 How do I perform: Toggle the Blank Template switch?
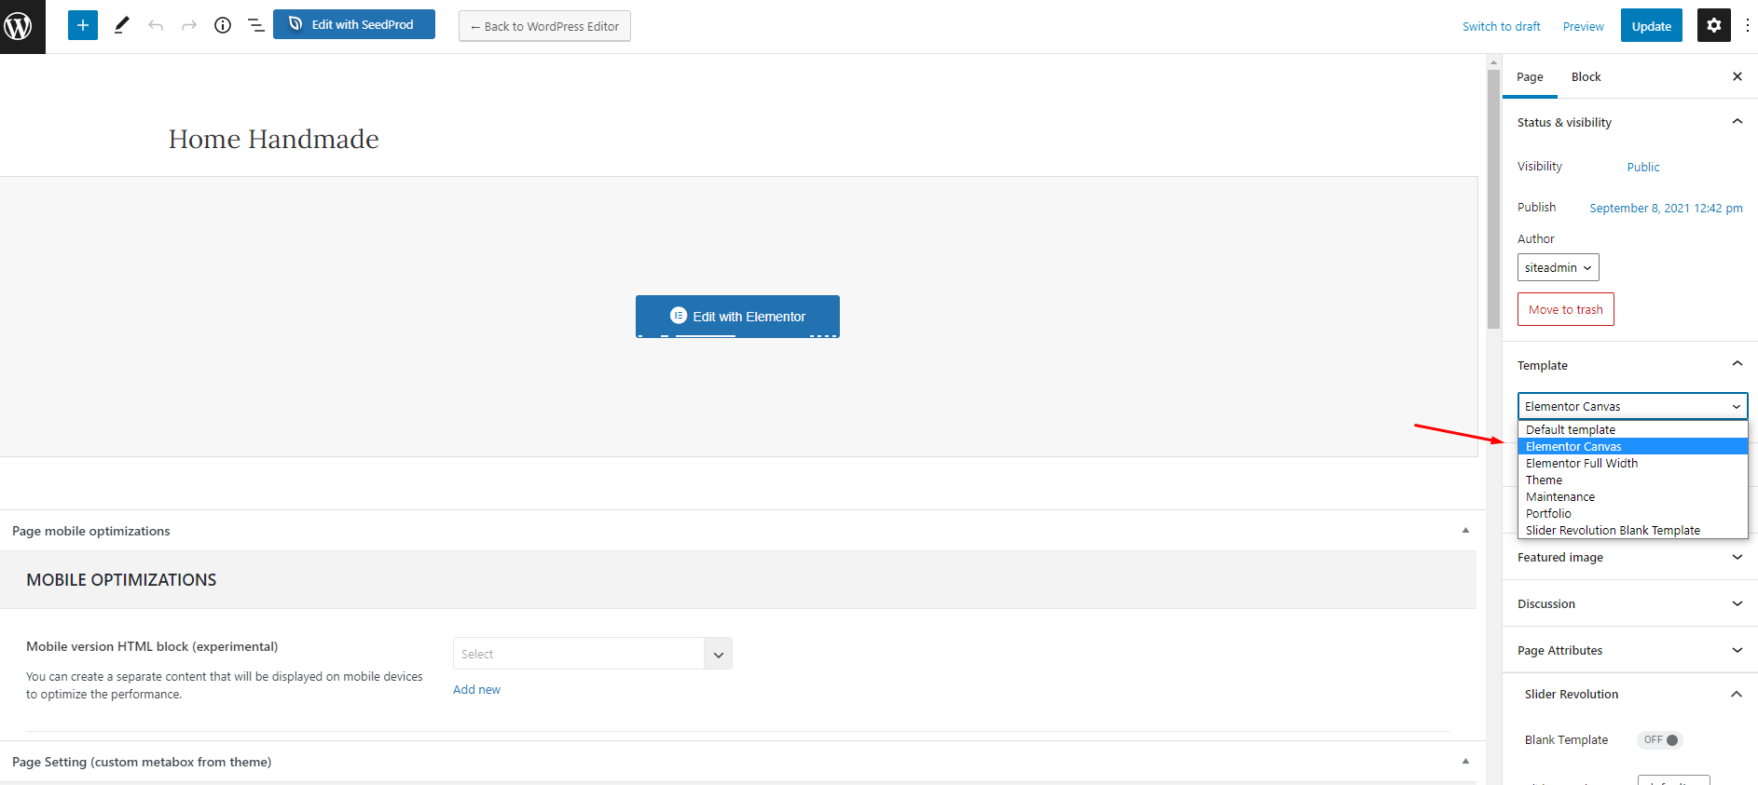pyautogui.click(x=1660, y=739)
